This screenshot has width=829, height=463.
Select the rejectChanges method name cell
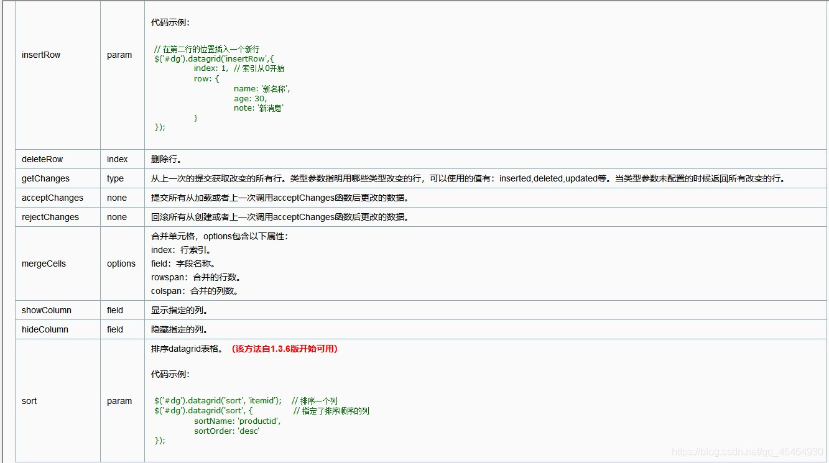pyautogui.click(x=58, y=217)
